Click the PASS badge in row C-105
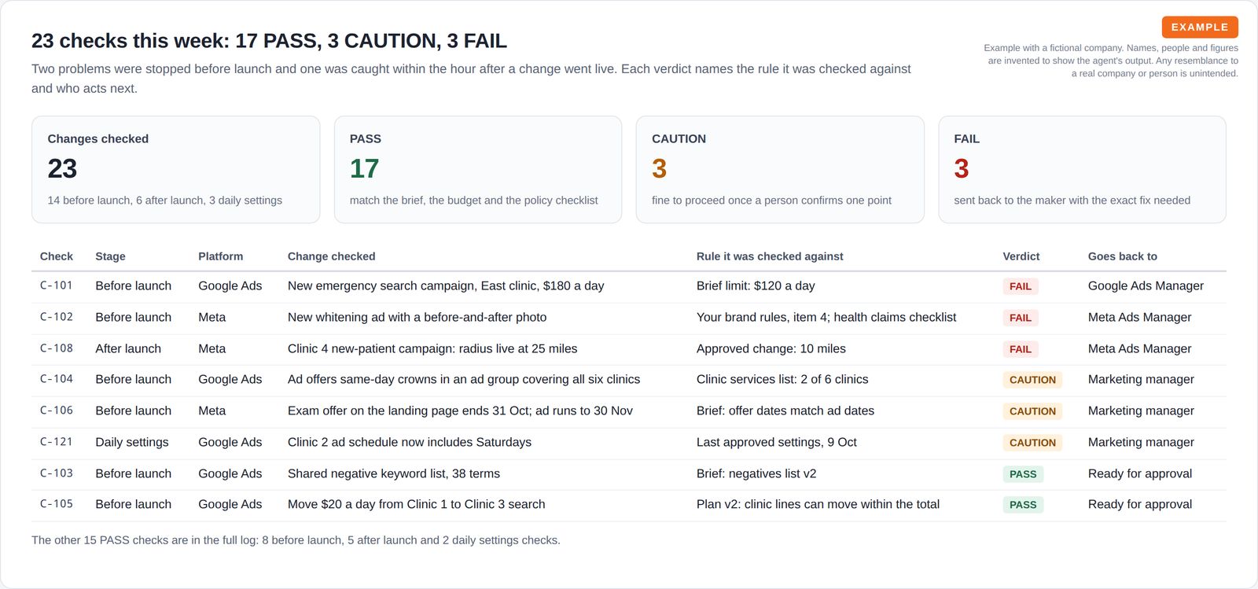 tap(1023, 505)
